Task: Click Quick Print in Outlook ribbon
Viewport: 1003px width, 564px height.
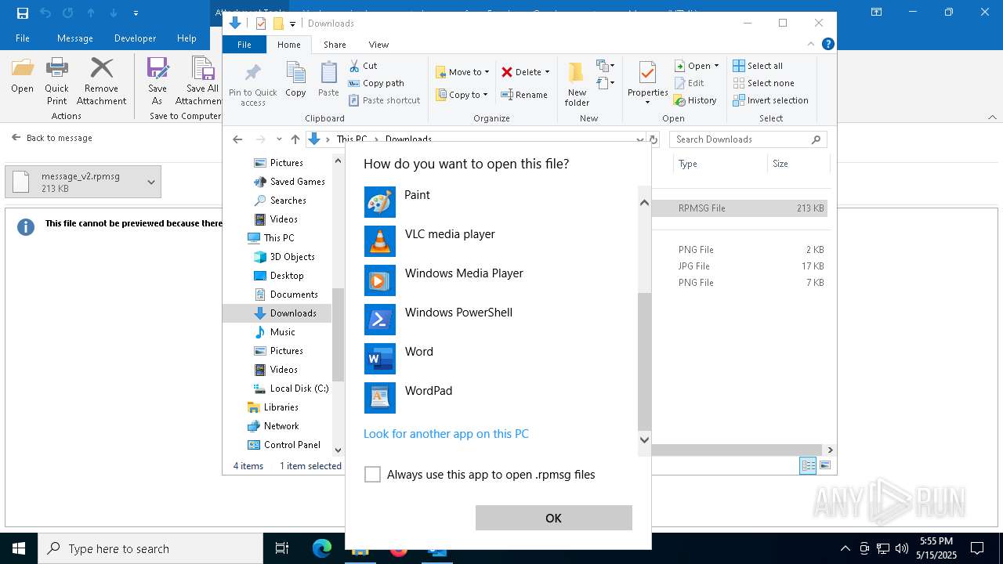Action: [56, 81]
